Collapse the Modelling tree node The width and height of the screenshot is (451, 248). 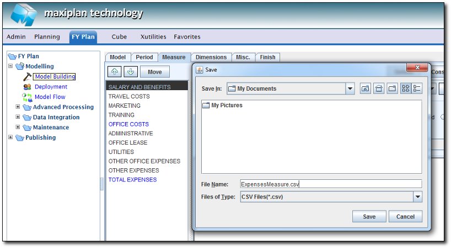(10, 66)
